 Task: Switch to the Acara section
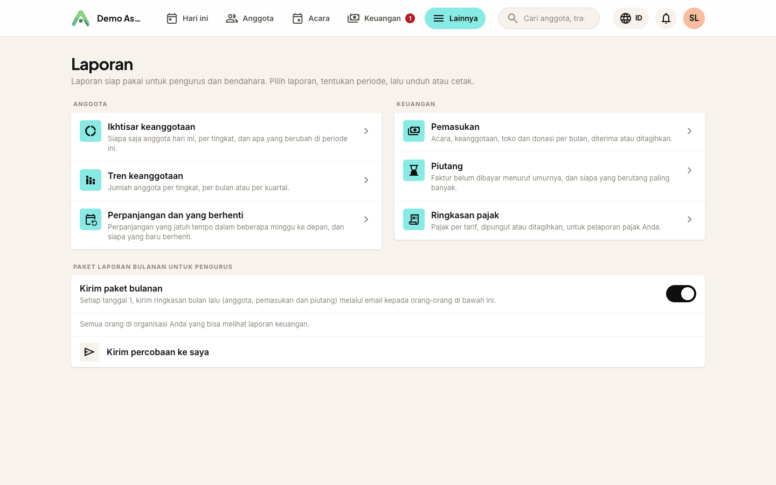coord(311,18)
